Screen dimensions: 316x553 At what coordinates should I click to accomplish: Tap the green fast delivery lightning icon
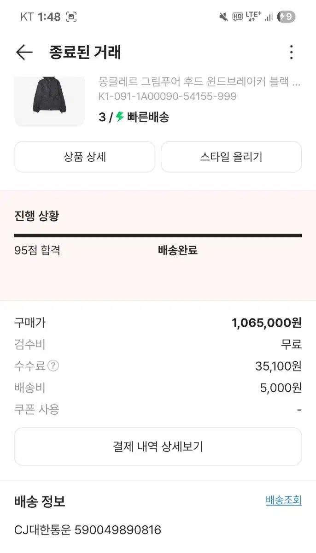click(x=120, y=117)
